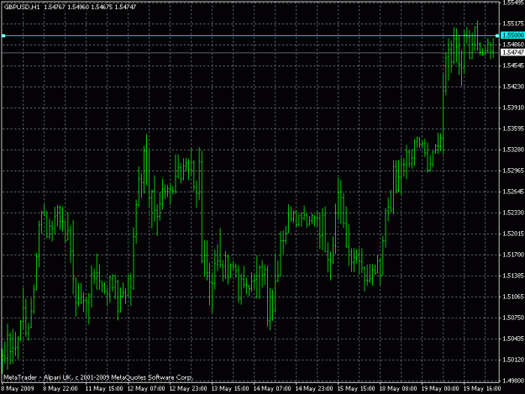Viewport: 525px width, 394px height.
Task: Click the 8 May 22:00 time label
Action: 60,388
